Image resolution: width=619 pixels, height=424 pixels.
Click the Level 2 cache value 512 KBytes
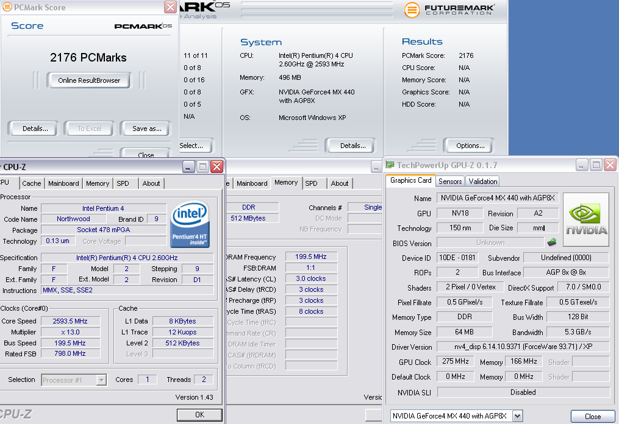(183, 343)
